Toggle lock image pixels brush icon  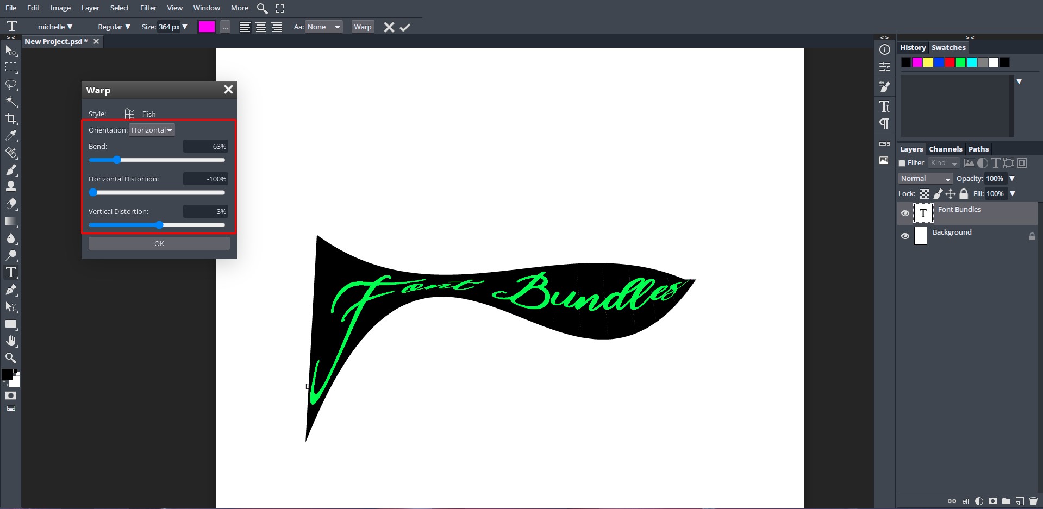(x=938, y=194)
